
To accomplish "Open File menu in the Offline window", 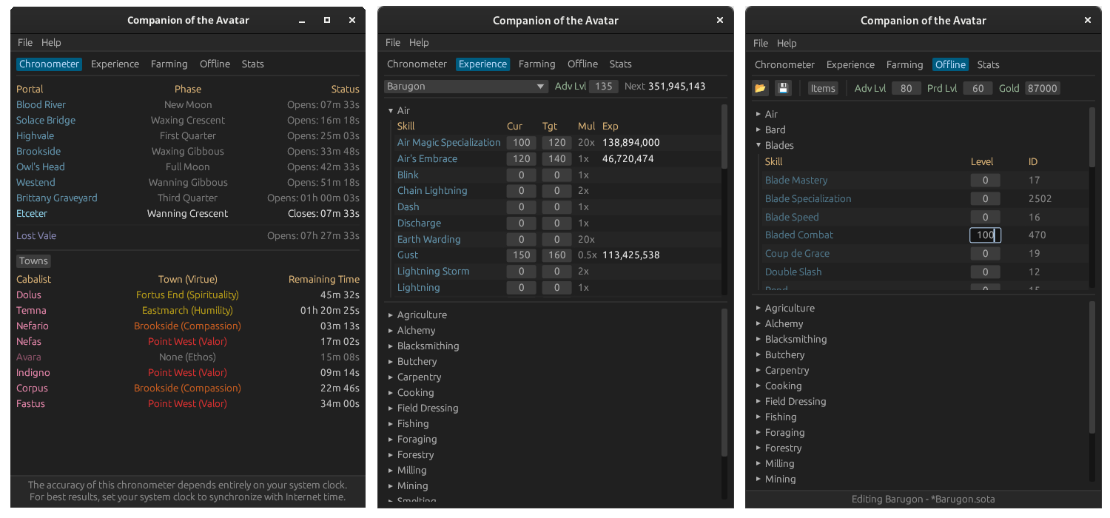I will (761, 43).
